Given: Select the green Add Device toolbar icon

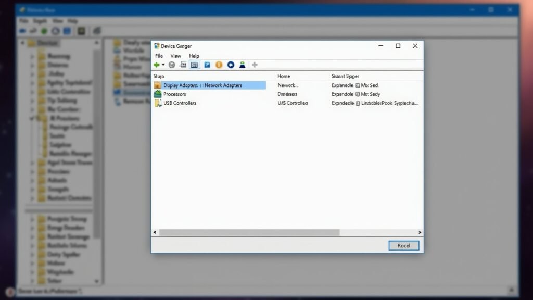Looking at the screenshot, I should tap(156, 64).
